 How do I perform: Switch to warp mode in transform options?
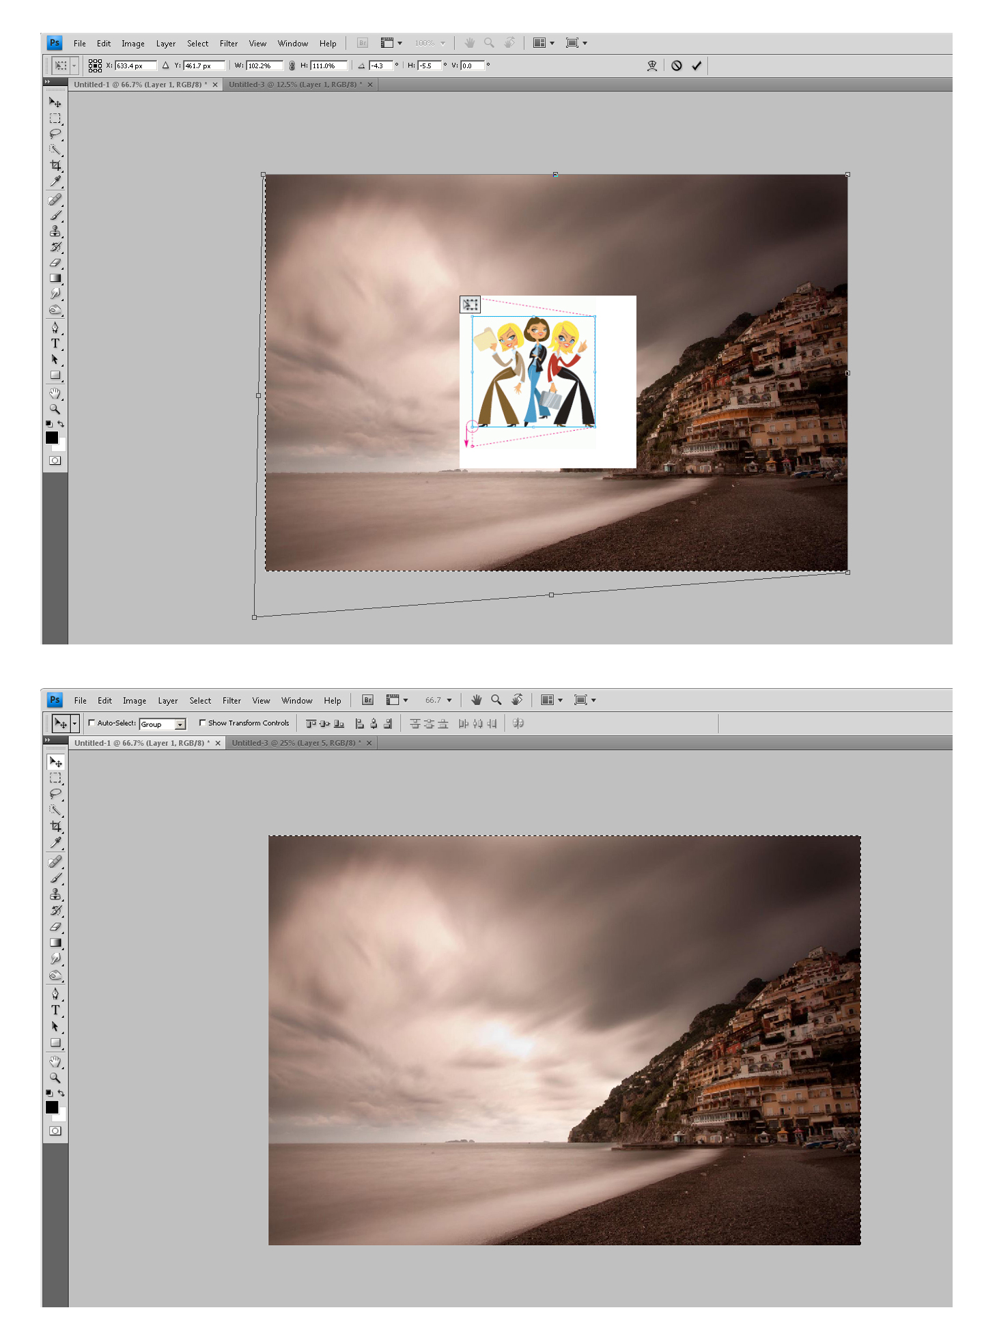pos(652,66)
